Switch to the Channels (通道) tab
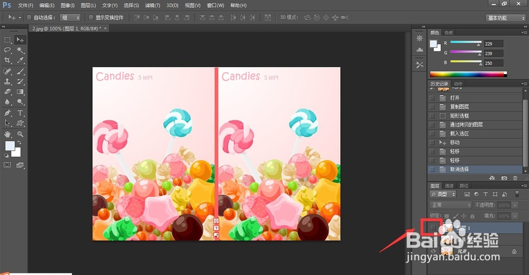 [449, 185]
